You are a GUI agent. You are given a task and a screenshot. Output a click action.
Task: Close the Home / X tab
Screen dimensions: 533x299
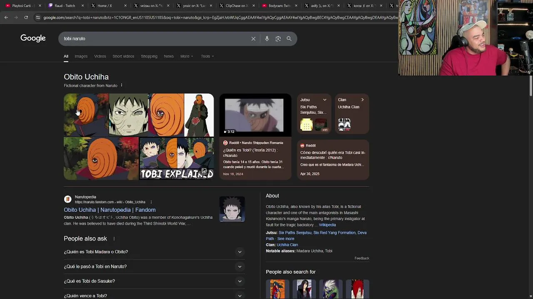[x=125, y=6]
